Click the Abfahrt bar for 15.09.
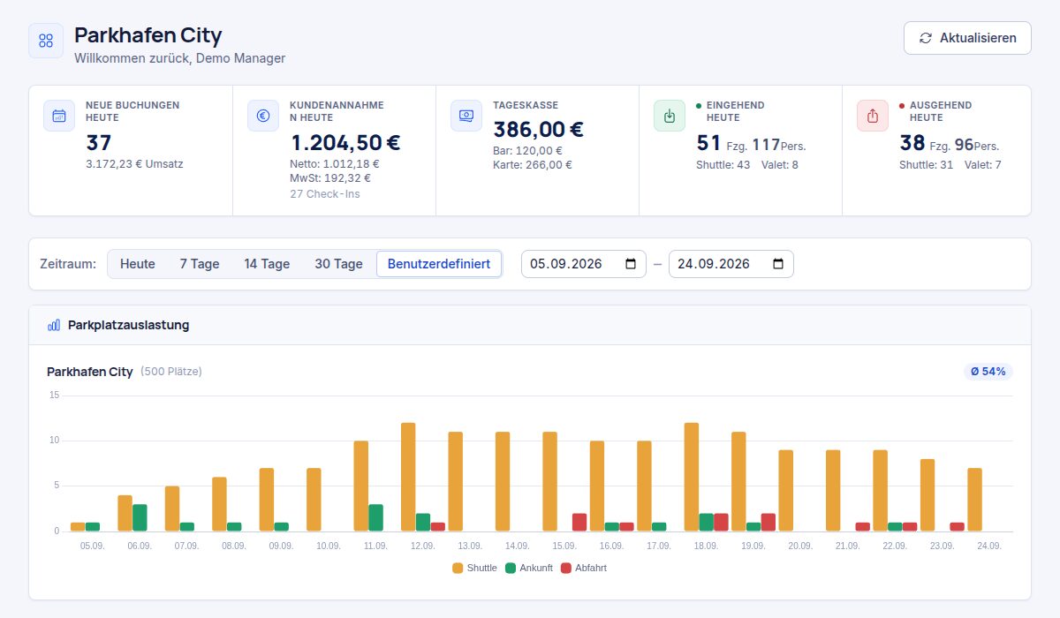Image resolution: width=1060 pixels, height=618 pixels. 579,522
